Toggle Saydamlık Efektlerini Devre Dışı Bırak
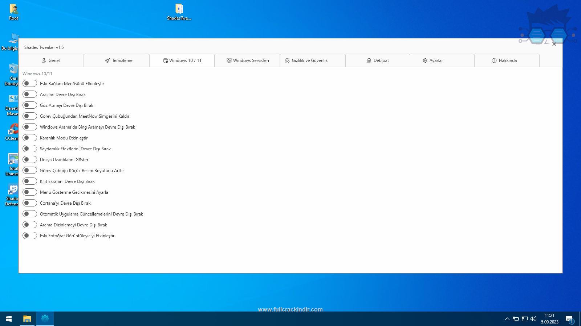 tap(30, 149)
